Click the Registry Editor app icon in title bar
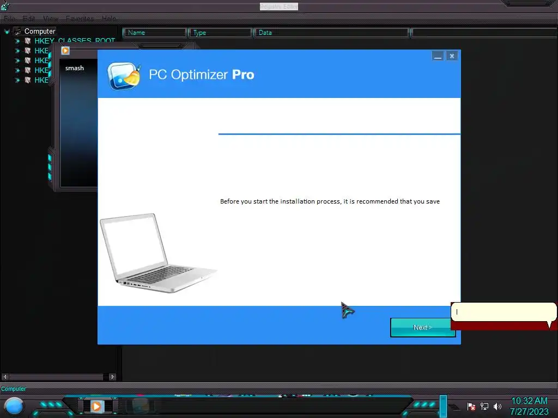Screen dimensions: 558x418 5,5
